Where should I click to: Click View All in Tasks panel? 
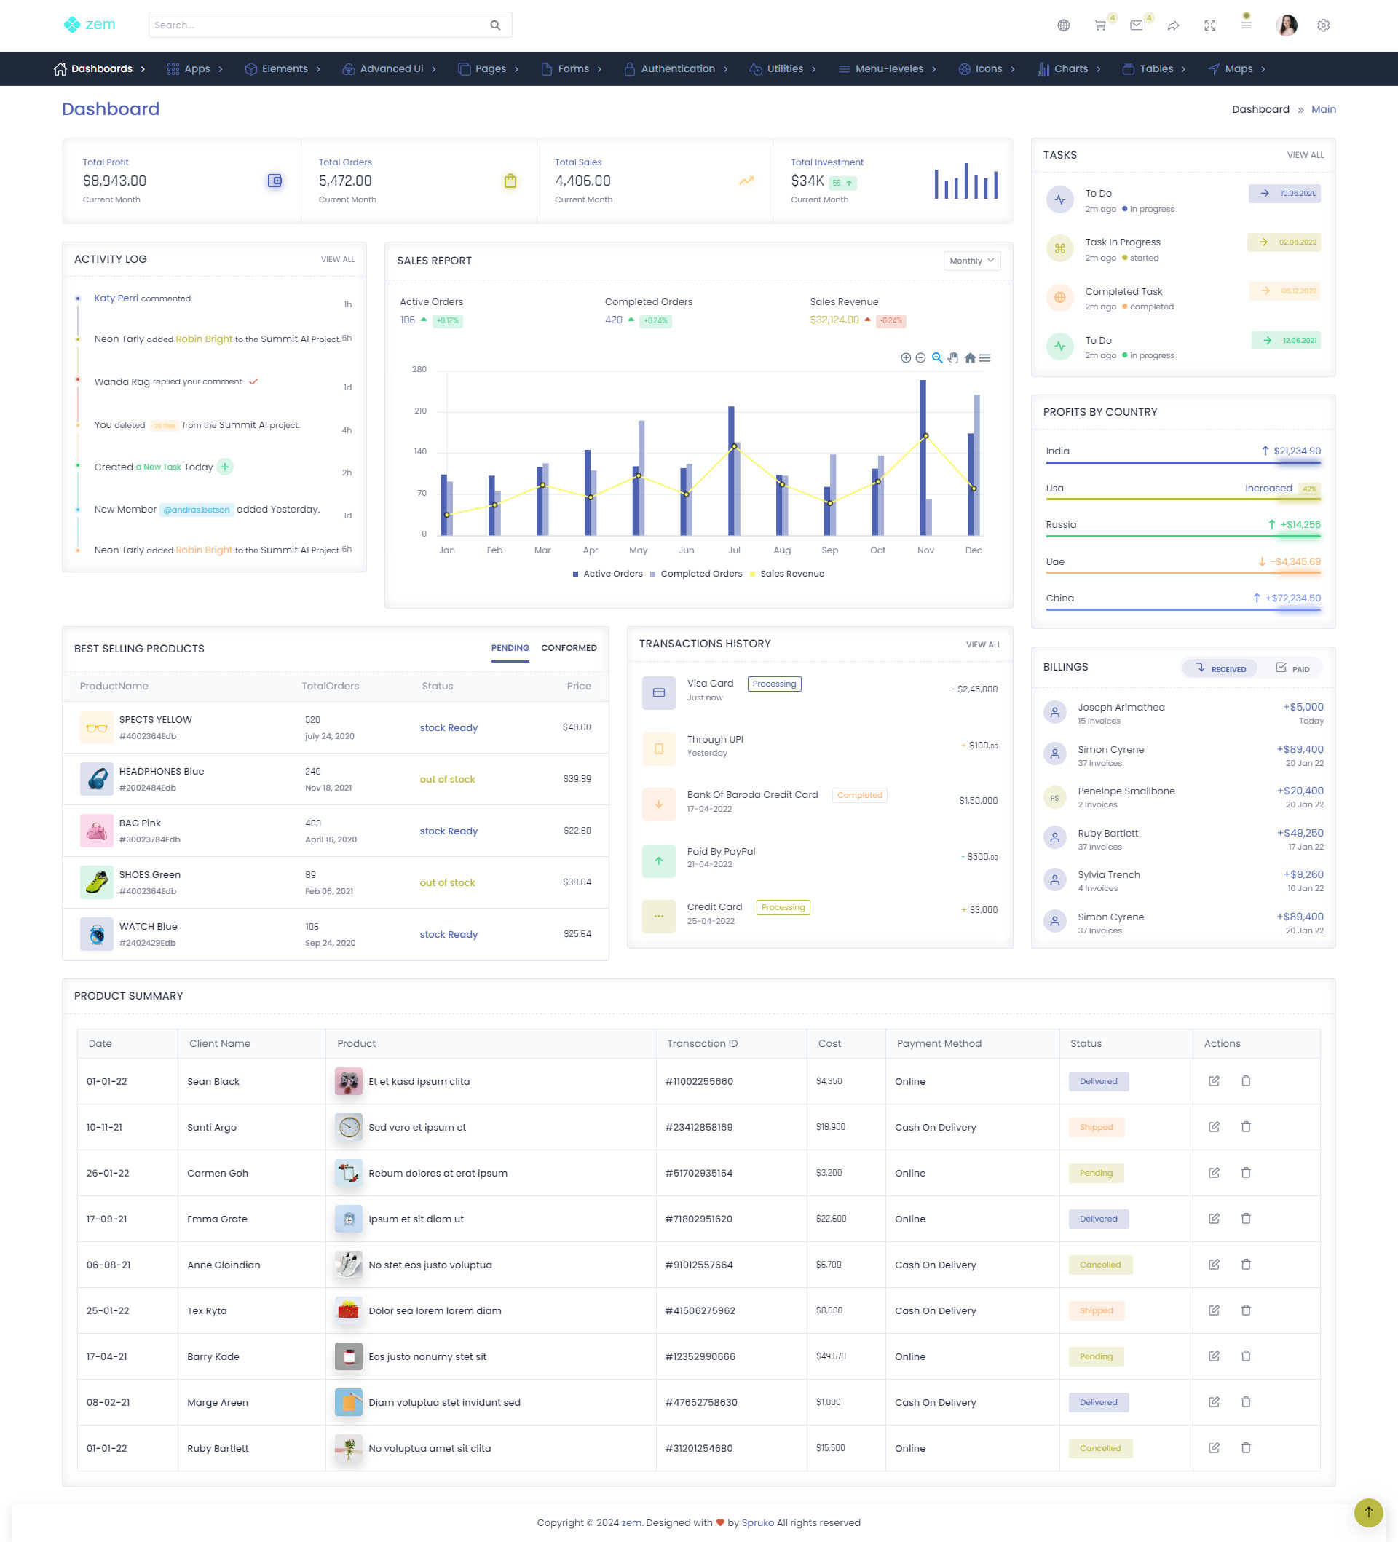coord(1305,155)
